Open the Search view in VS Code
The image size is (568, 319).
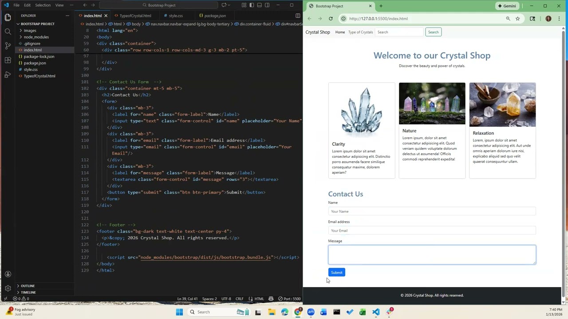[x=8, y=31]
